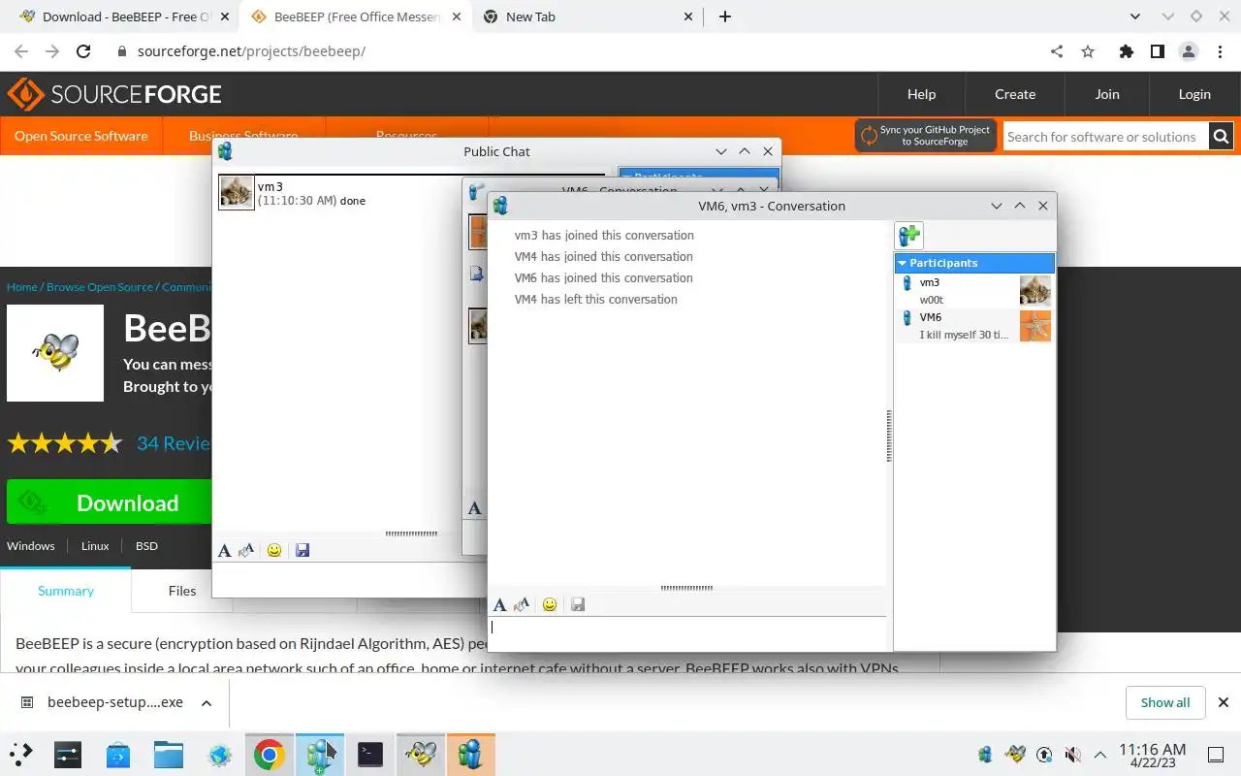Screen dimensions: 1241x776
Task: Switch to the Files tab
Action: coord(182,591)
